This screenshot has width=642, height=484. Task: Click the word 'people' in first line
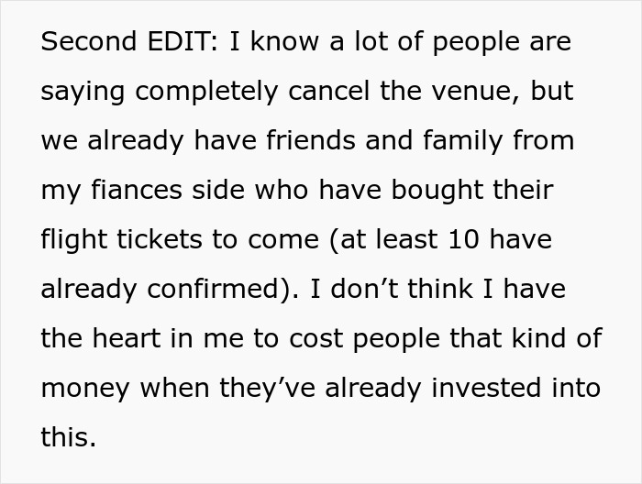(476, 43)
